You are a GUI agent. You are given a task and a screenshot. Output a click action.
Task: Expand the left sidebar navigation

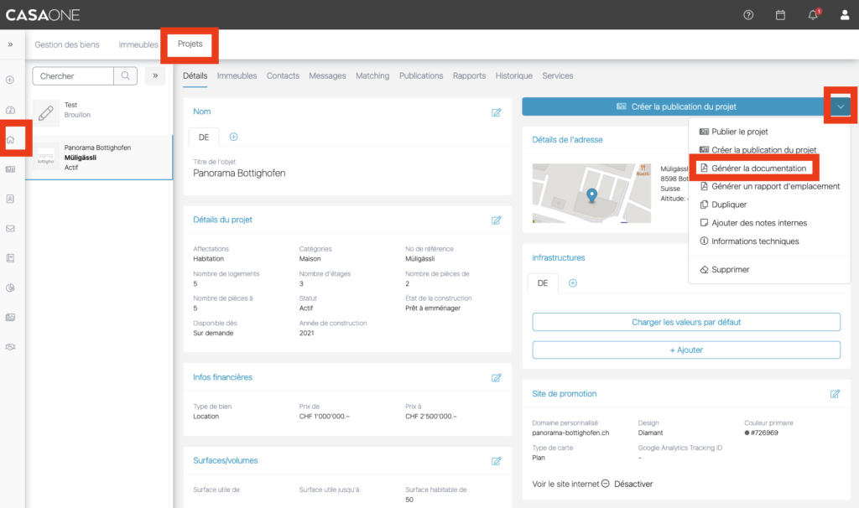pyautogui.click(x=11, y=44)
